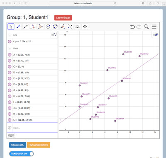Select point Student10 on graph
Image resolution: width=166 pixels, height=158 pixels.
(107, 70)
